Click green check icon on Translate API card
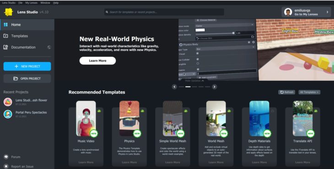Image resolution: width=334 pixels, height=169 pixels. point(316,111)
